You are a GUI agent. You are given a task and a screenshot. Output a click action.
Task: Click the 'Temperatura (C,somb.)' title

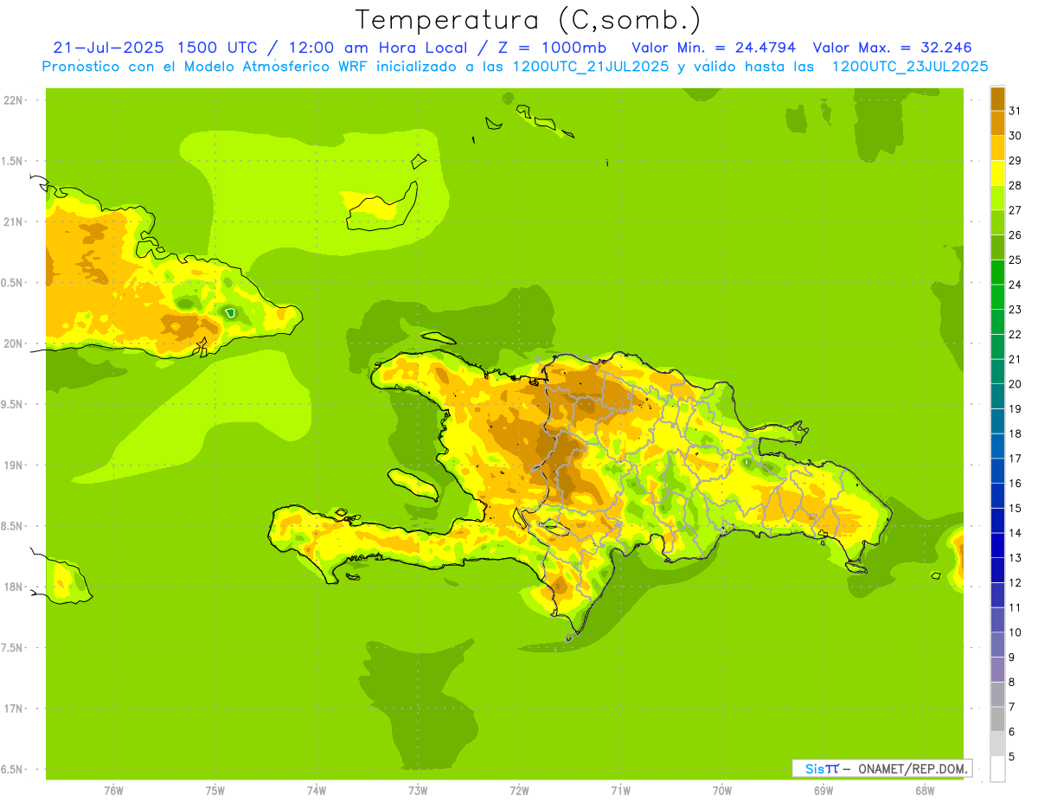[528, 20]
